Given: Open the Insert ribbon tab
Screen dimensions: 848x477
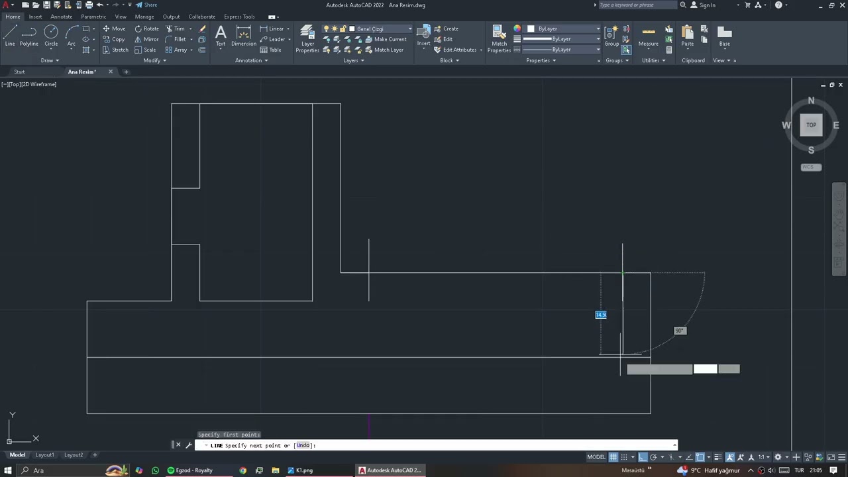Looking at the screenshot, I should click(x=35, y=17).
